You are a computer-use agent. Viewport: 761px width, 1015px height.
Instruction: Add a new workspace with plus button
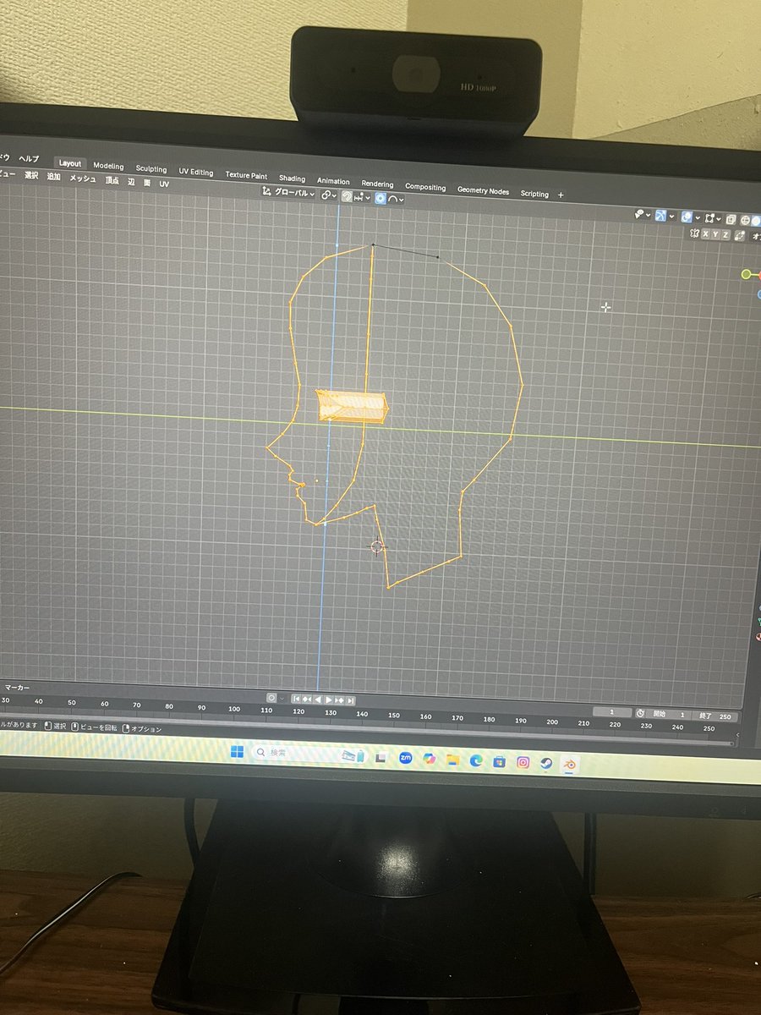pos(561,195)
